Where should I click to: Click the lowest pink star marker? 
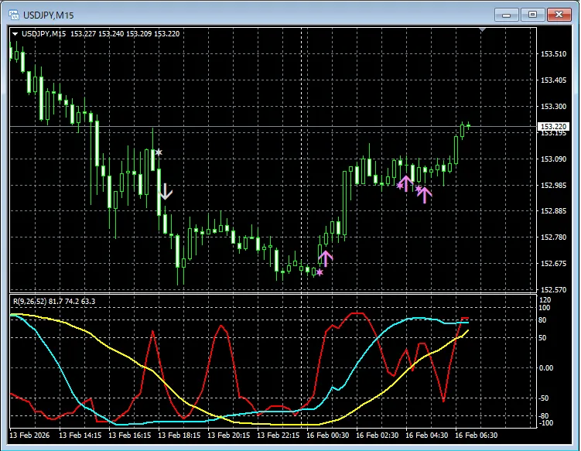[x=320, y=272]
